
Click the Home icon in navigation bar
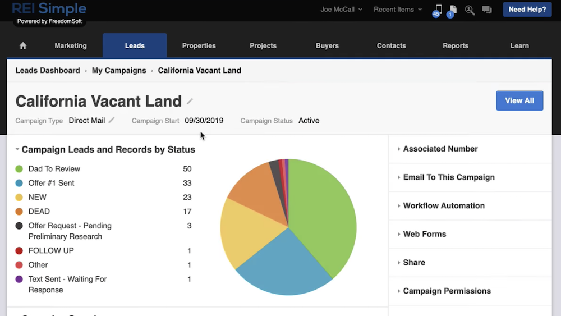pyautogui.click(x=23, y=46)
